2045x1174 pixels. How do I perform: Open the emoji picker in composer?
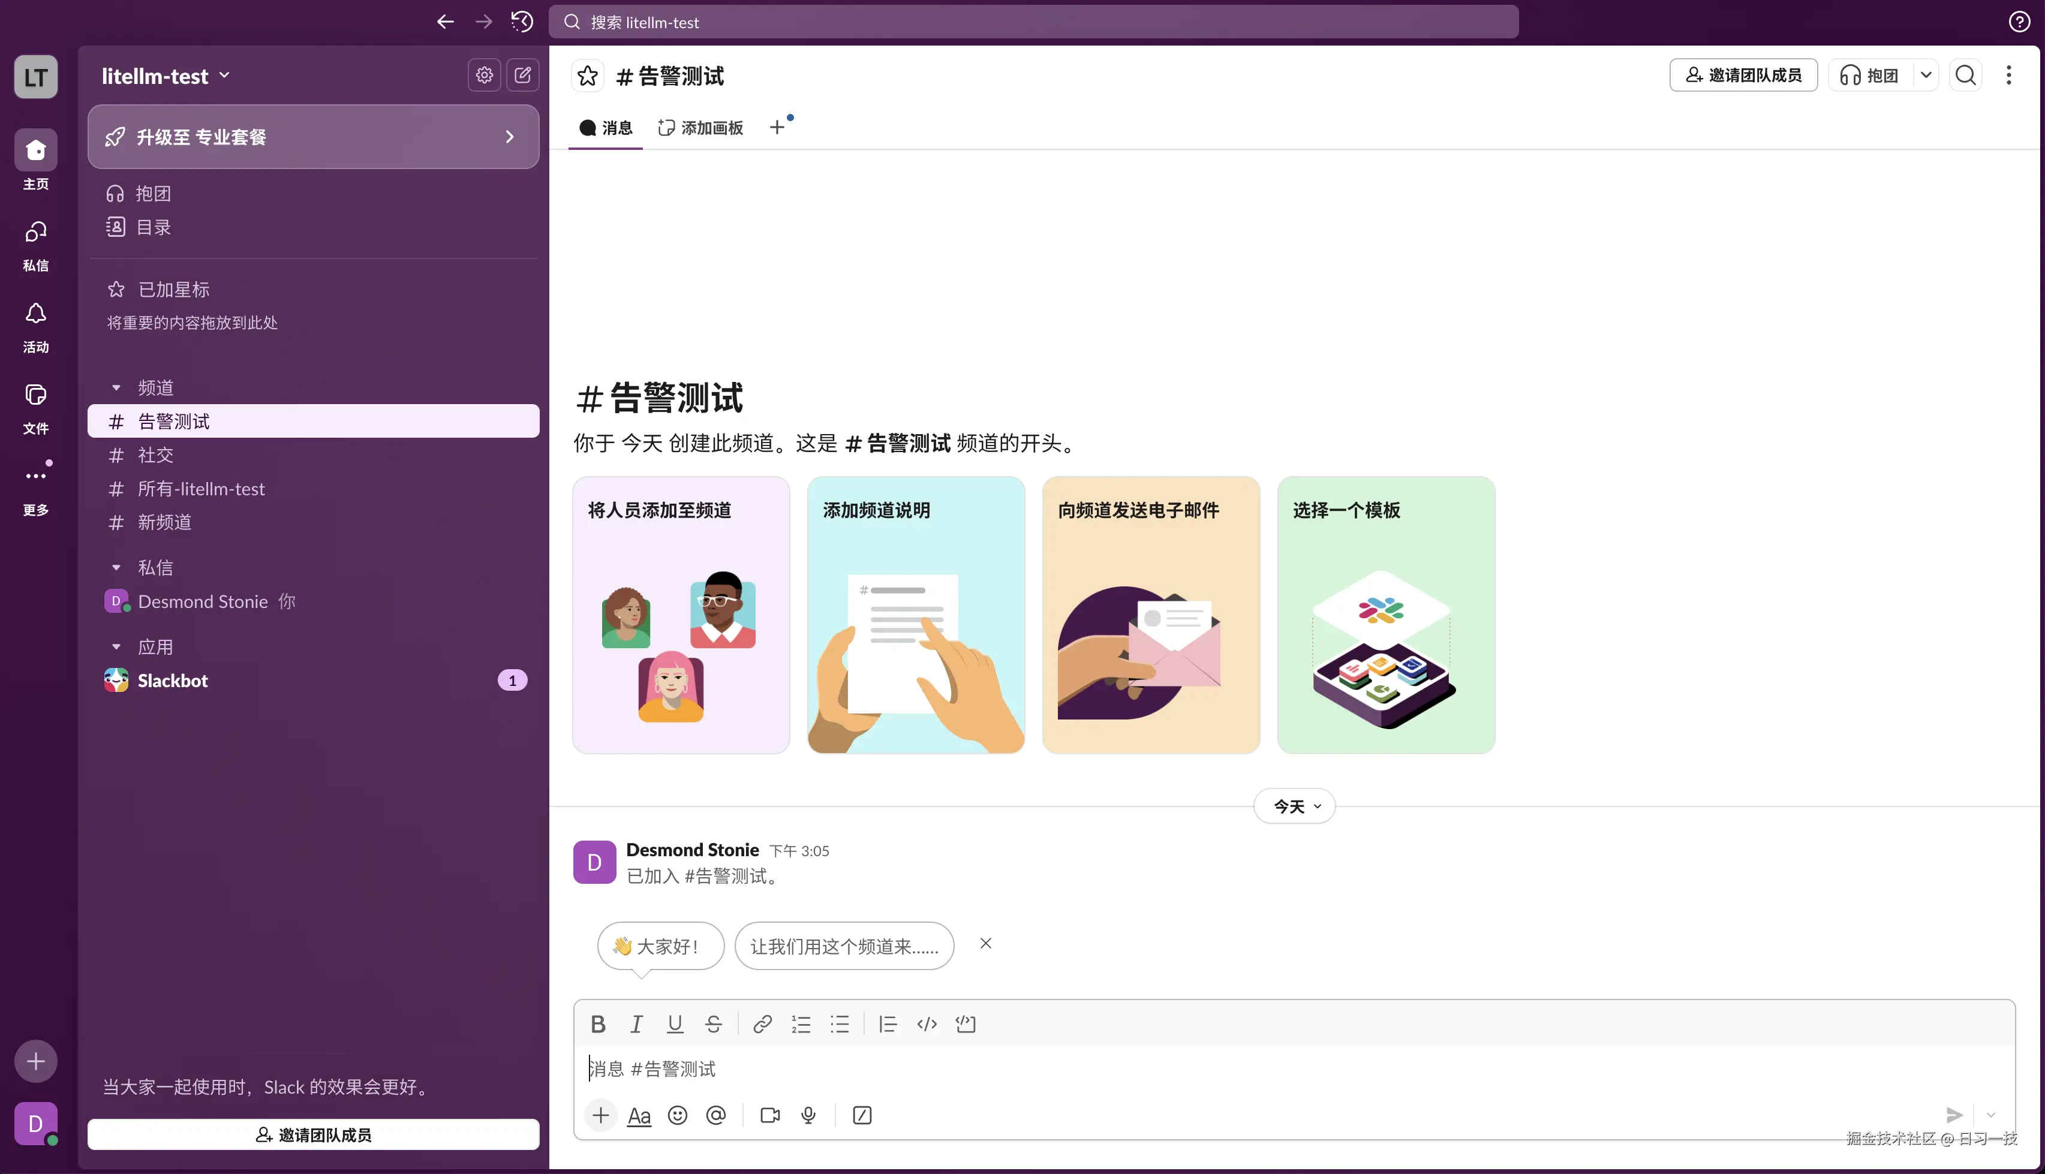click(x=677, y=1115)
